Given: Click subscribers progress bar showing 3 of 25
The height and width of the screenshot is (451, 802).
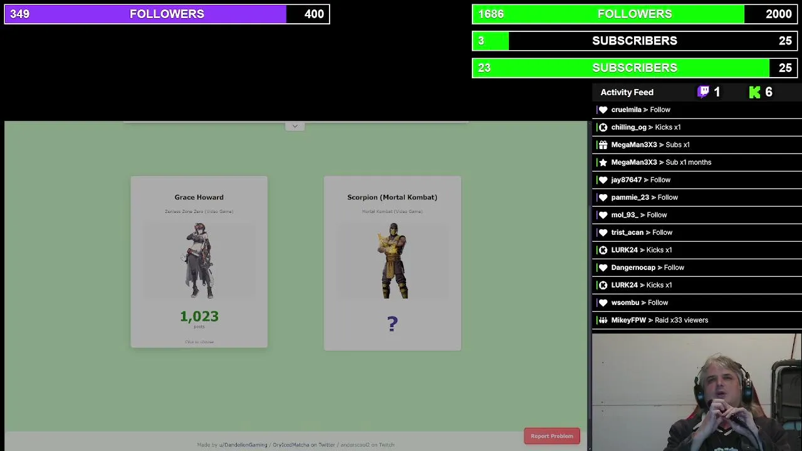Looking at the screenshot, I should point(635,41).
